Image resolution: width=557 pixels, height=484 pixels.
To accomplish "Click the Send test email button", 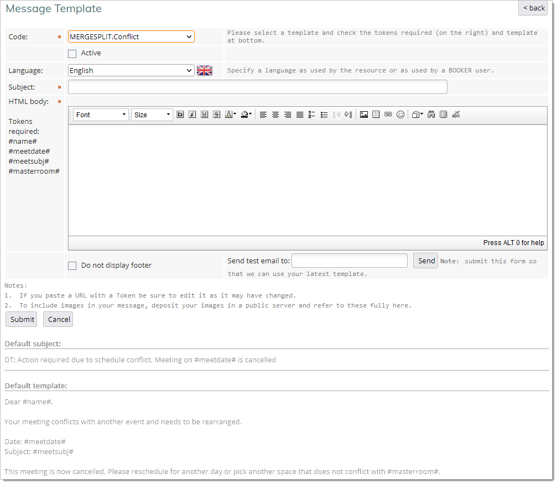I will [426, 261].
